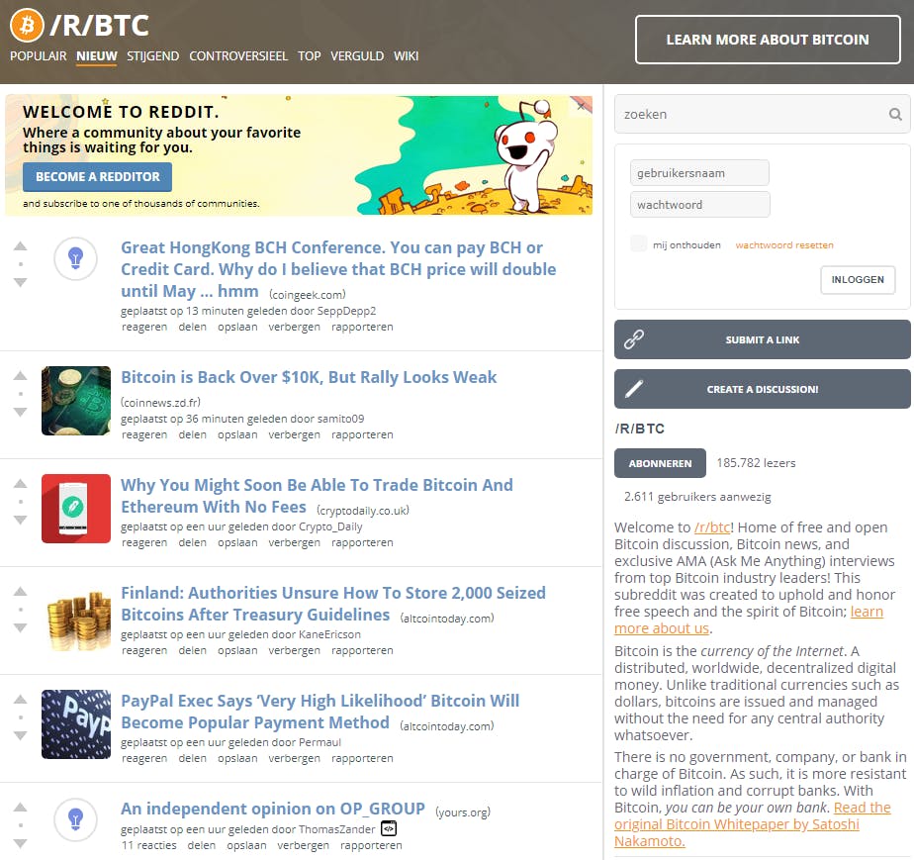Open 'An independent opinion on OP_GROUP' title
Viewport: 914px width, 860px height.
273,809
